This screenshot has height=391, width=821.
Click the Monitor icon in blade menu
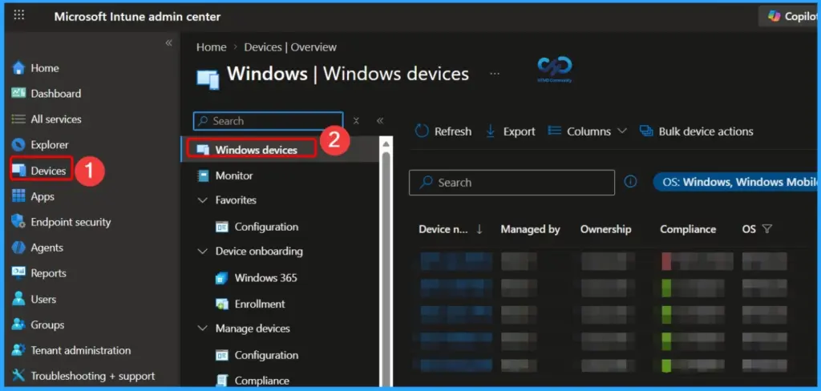(203, 176)
